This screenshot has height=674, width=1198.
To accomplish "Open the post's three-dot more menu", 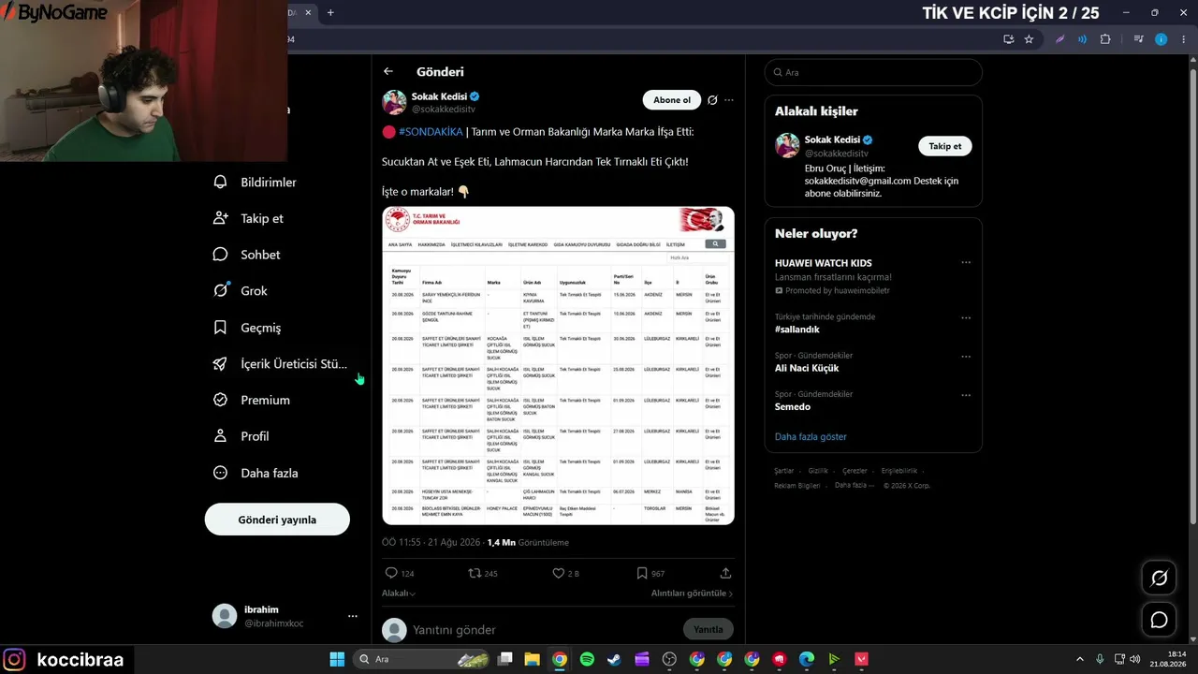I will point(729,100).
